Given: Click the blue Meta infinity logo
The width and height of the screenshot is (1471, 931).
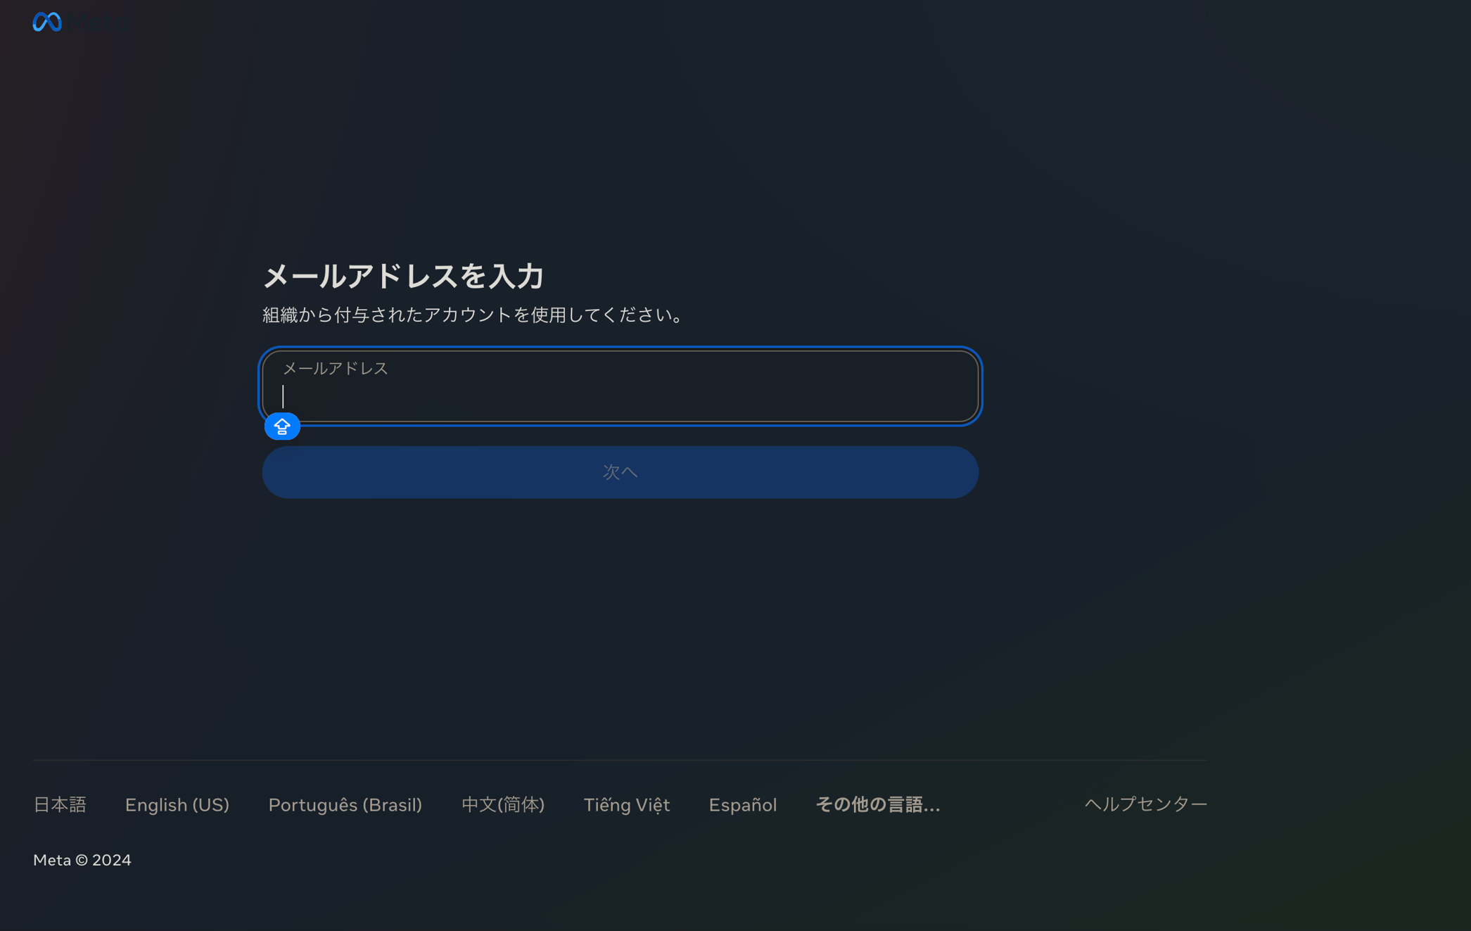Looking at the screenshot, I should (x=46, y=23).
